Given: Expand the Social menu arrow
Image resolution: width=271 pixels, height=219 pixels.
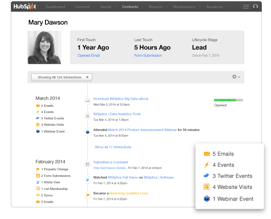Looking at the screenshot, I should click(x=115, y=7).
